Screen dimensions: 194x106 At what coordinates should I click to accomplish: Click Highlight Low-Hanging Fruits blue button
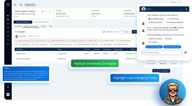pos(135,78)
